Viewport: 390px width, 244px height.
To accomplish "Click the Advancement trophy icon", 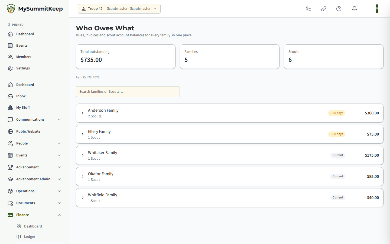I will (10, 167).
